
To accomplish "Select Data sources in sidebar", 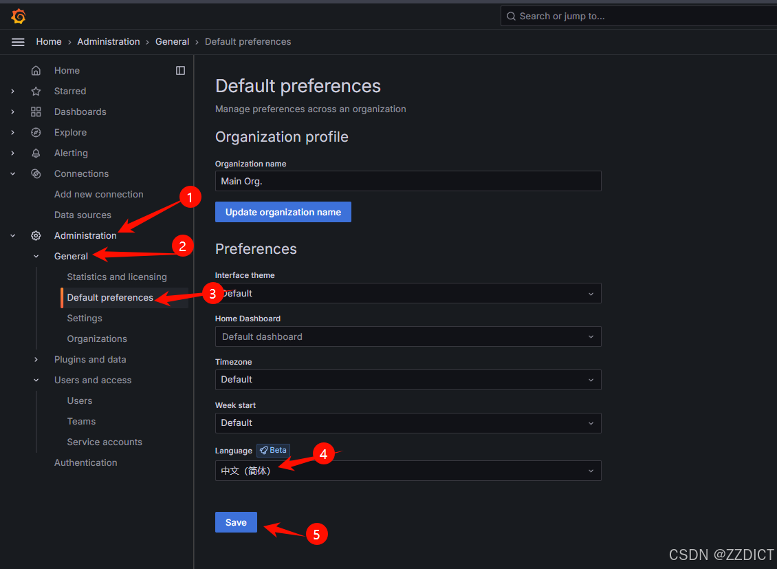I will [x=83, y=215].
